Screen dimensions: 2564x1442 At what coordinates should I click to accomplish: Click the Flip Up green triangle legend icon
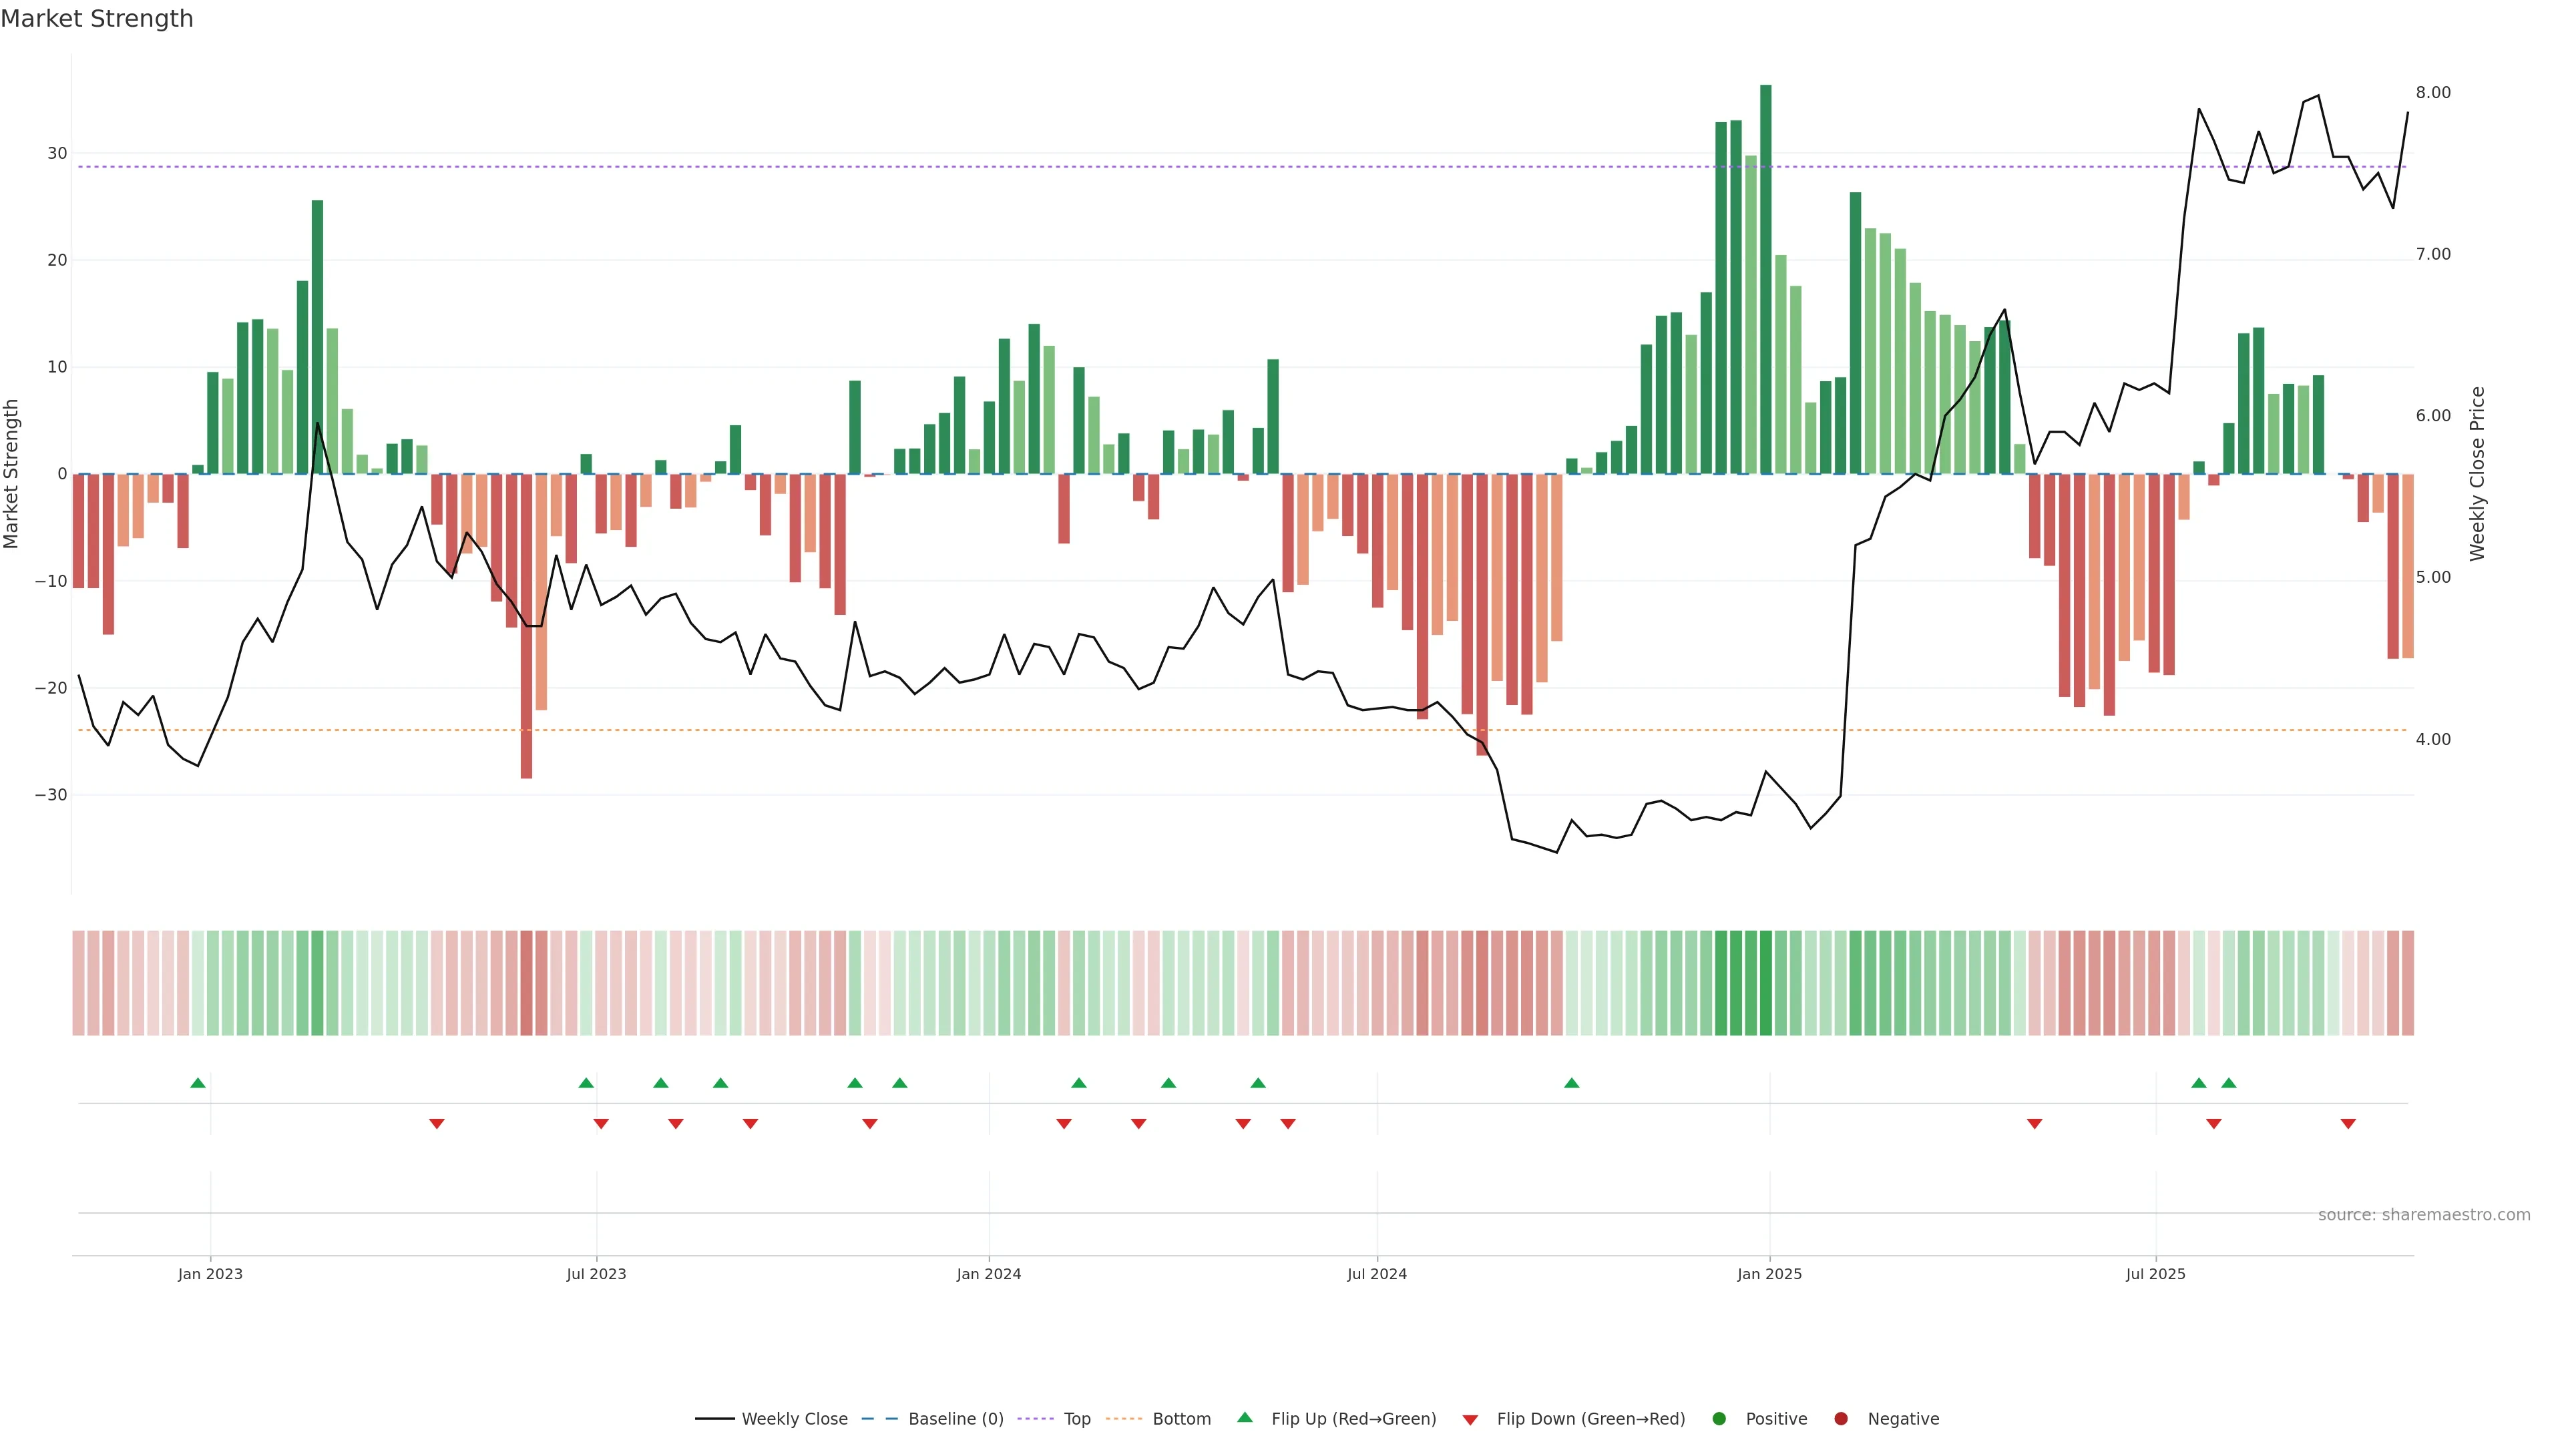(1244, 1417)
